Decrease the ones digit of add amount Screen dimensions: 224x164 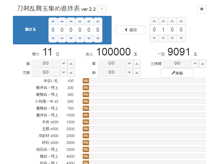point(181,38)
